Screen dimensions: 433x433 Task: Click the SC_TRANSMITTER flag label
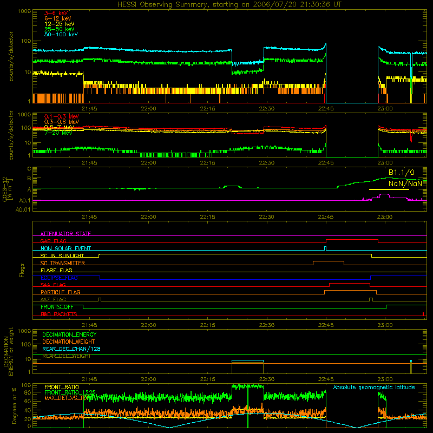(63, 263)
